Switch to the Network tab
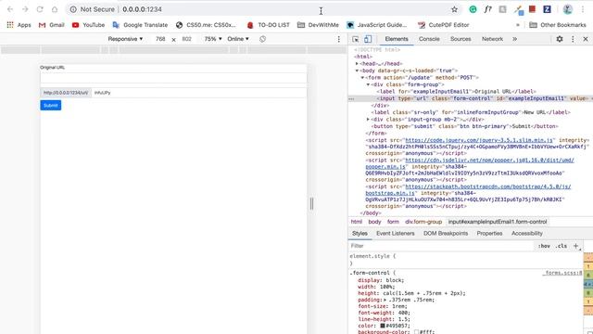 pos(492,39)
